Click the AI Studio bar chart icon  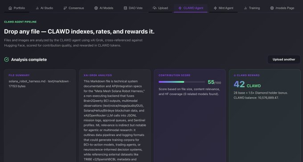point(37,8)
